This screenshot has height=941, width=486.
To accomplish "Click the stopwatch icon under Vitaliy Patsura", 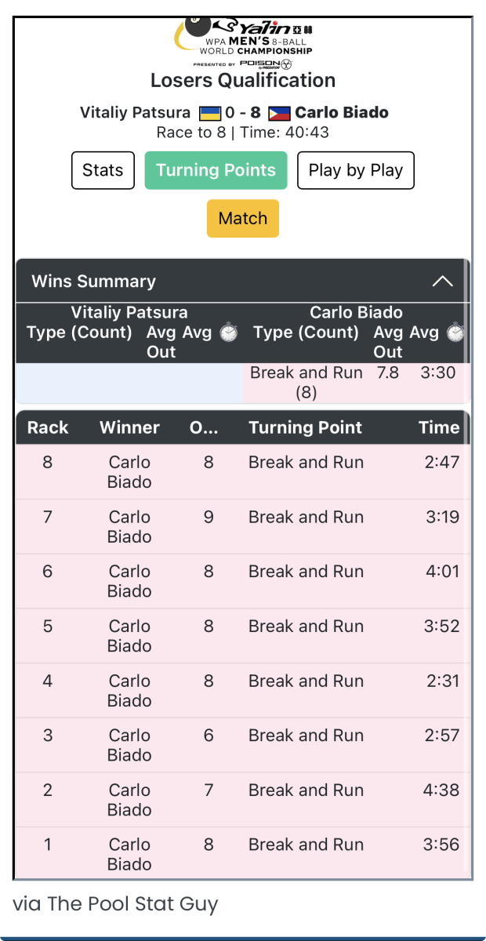I will click(229, 332).
